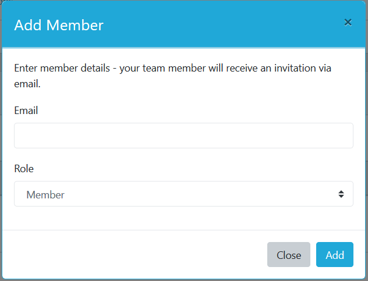The height and width of the screenshot is (281, 368).
Task: Click the word 'email.' in the description
Action: (27, 84)
